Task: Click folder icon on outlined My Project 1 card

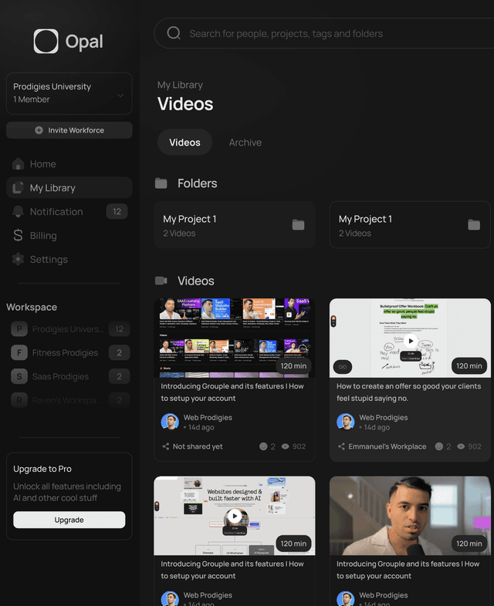Action: point(474,224)
